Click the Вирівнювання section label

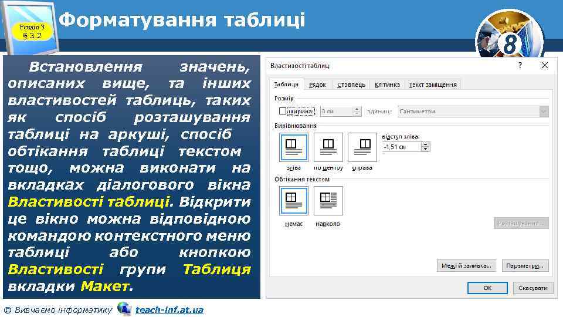(296, 126)
